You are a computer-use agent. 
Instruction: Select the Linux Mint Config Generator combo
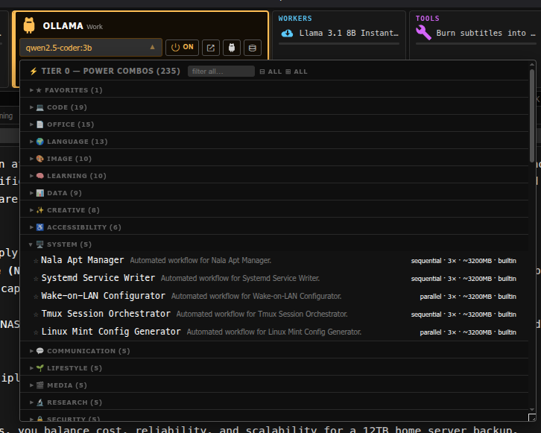click(274, 332)
